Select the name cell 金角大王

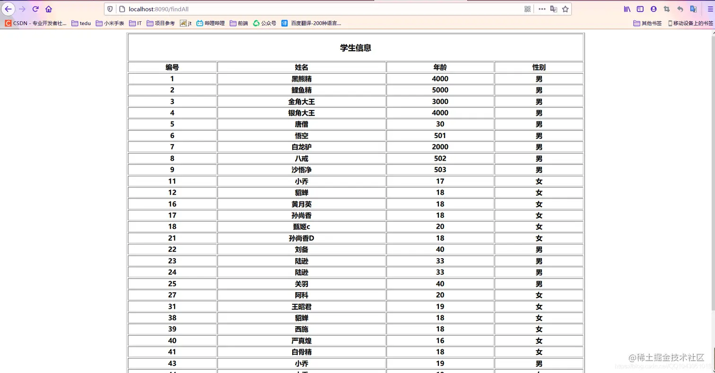click(x=302, y=101)
